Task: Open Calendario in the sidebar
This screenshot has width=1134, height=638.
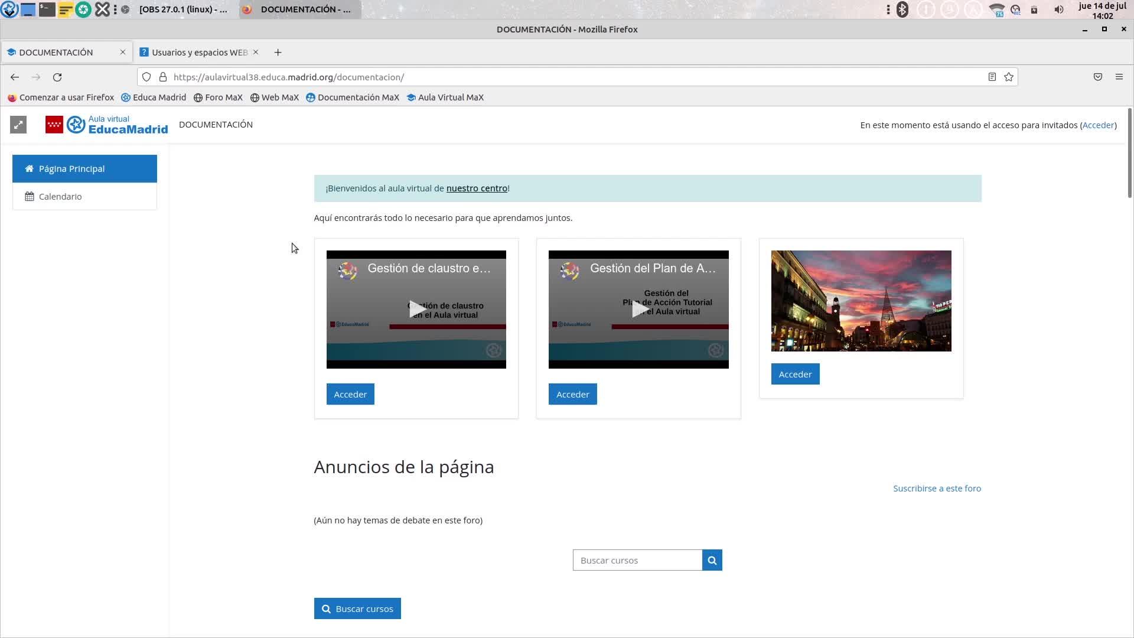Action: coord(60,197)
